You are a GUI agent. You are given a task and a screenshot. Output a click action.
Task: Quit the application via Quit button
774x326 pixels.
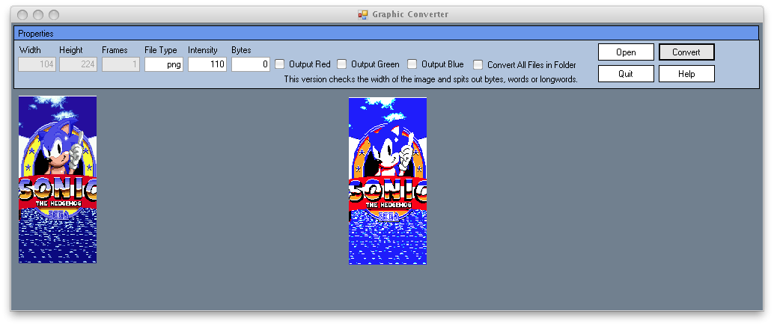pyautogui.click(x=626, y=74)
